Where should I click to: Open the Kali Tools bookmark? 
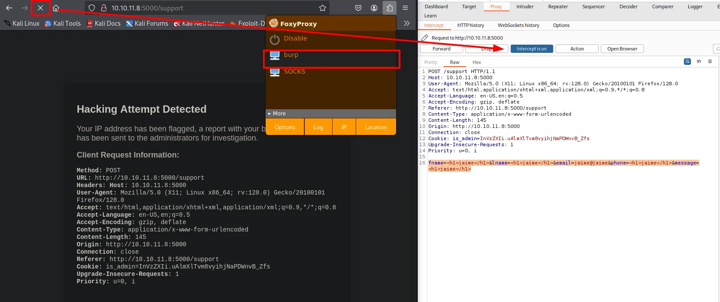click(63, 23)
